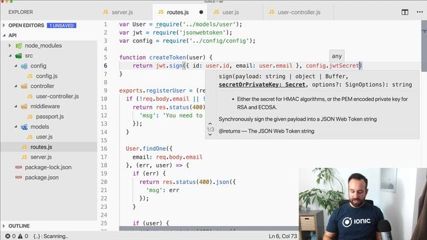Click secretOrPrivateKey parameter in signature help

pos(262,85)
